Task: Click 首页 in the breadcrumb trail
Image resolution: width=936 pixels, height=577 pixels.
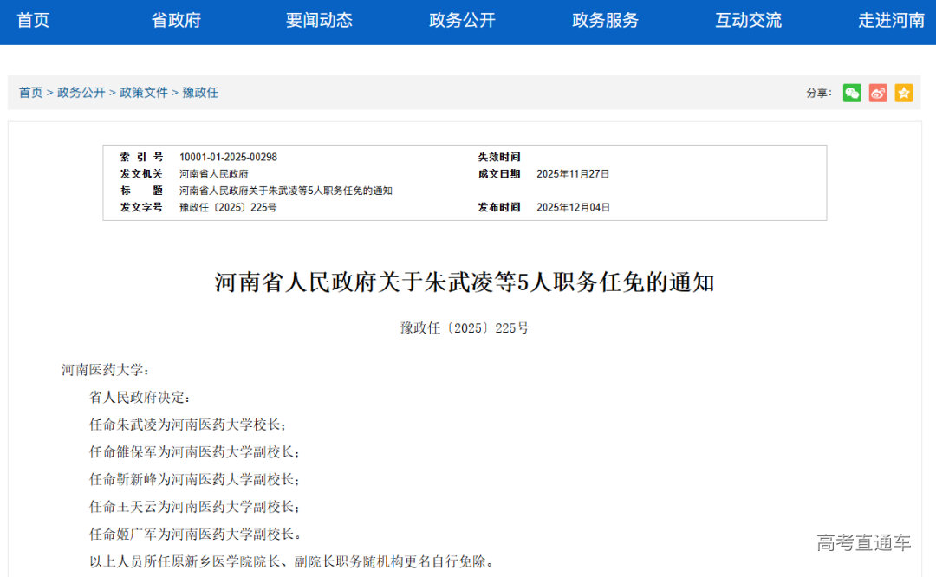Action: pos(30,92)
